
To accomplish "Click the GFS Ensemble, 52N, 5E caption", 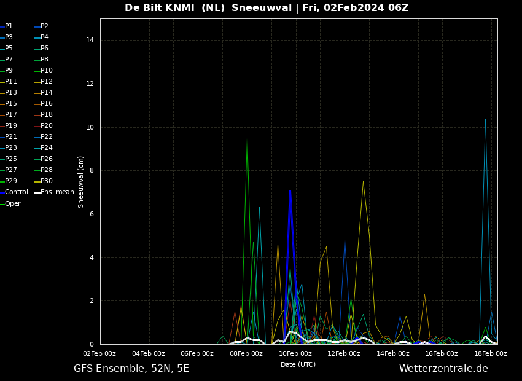I will click(x=131, y=369).
